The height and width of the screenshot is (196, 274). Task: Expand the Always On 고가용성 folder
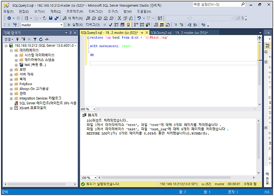[x=11, y=89]
